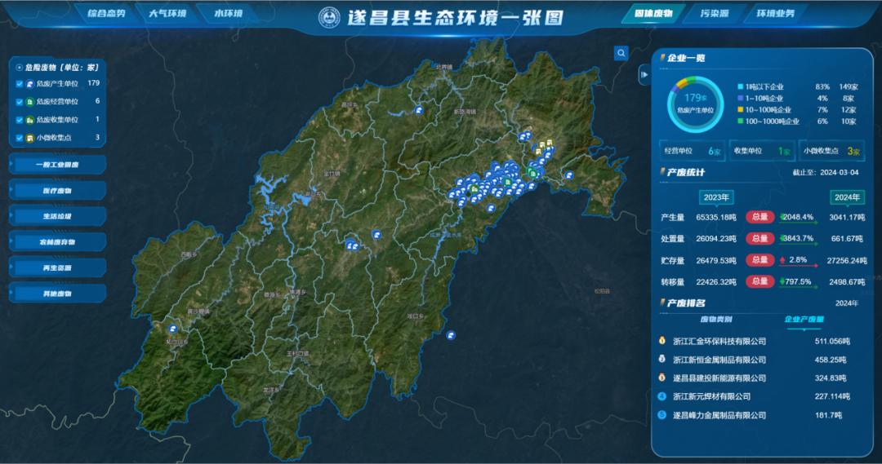Click rank 4 badge for 浙江新元焊材有限公司

click(x=662, y=396)
